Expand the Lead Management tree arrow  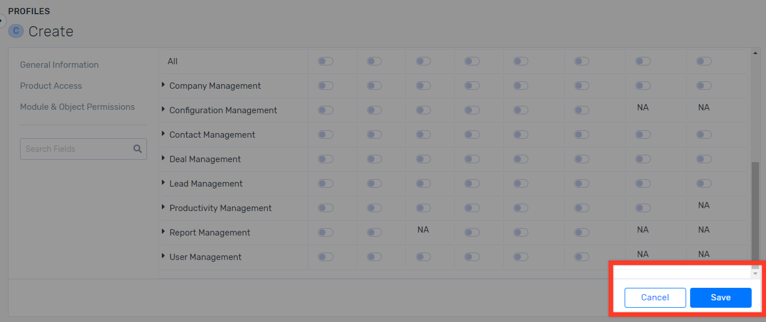(x=164, y=183)
